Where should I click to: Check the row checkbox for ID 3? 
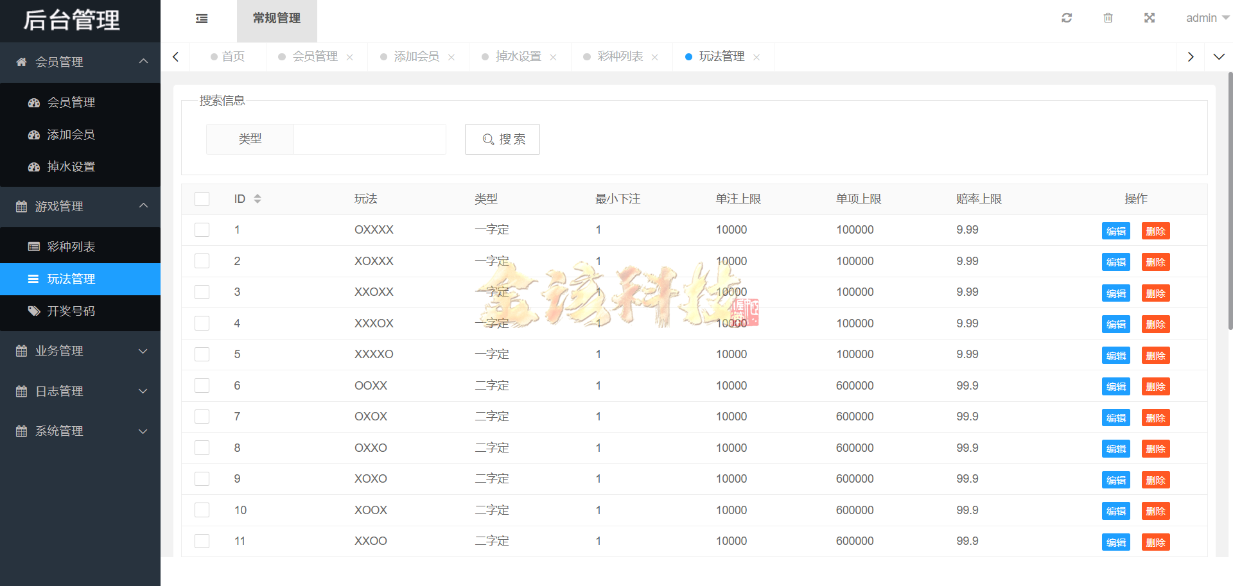[202, 292]
